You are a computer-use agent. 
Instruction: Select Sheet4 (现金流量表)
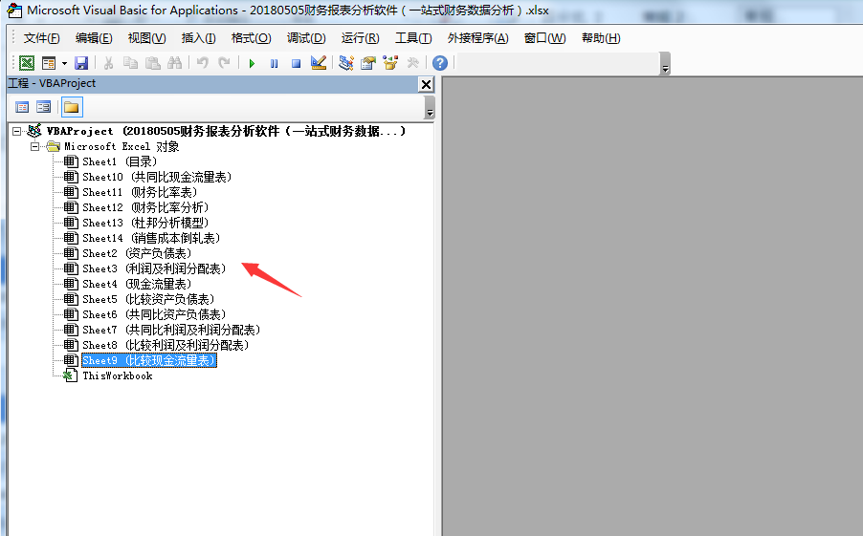(137, 284)
